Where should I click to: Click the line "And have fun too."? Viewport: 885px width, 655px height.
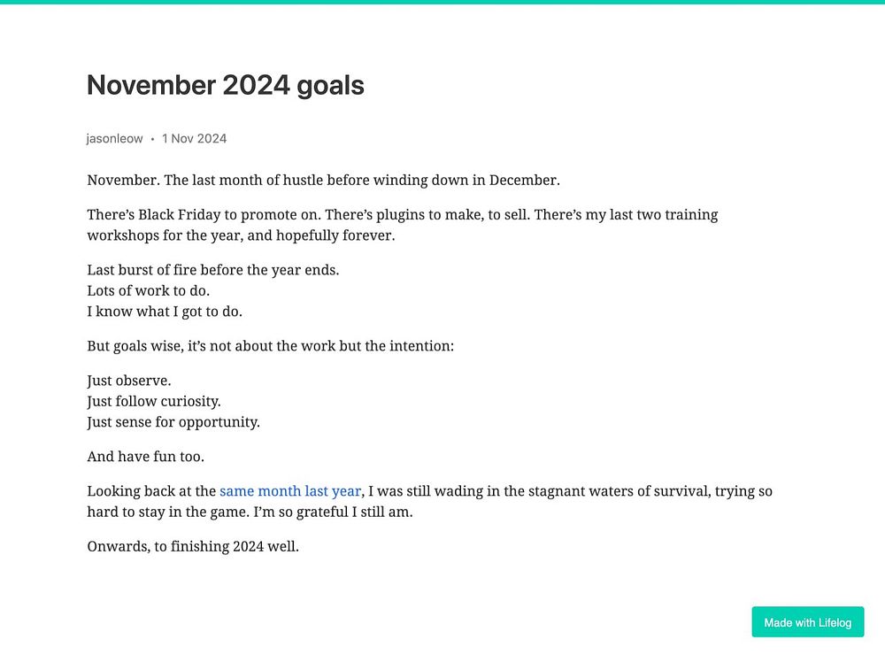143,457
